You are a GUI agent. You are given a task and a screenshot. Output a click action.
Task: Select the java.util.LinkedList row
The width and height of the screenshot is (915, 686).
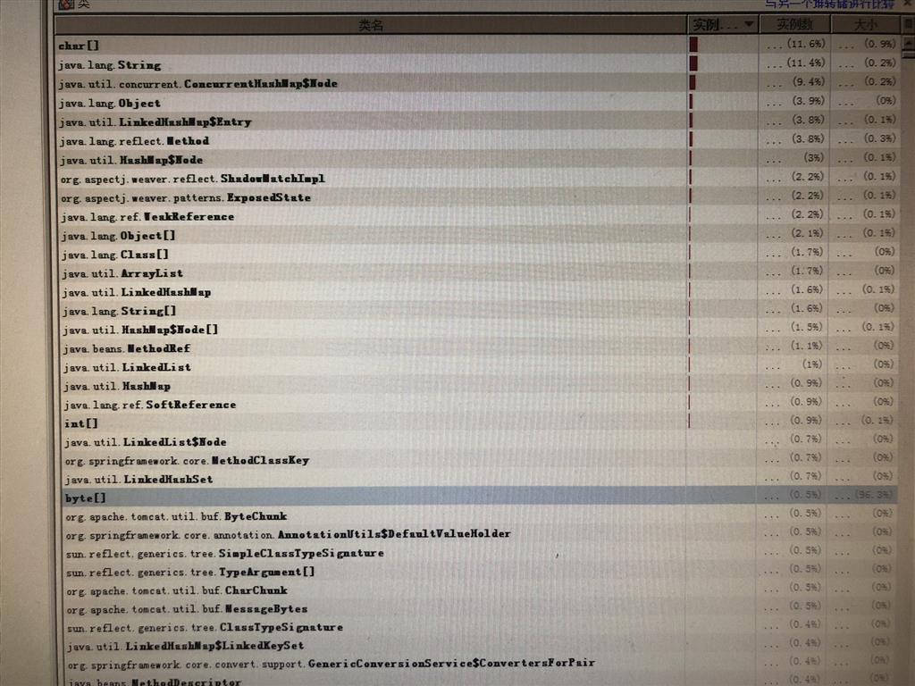[x=479, y=366]
